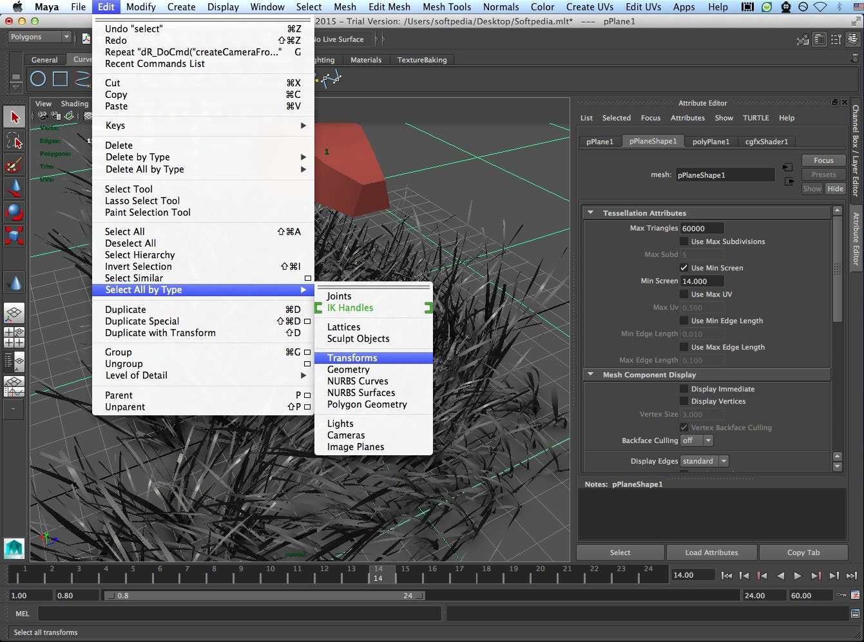Screen dimensions: 864x642
Task: Choose the Paint Selection brush tool icon
Action: click(15, 164)
